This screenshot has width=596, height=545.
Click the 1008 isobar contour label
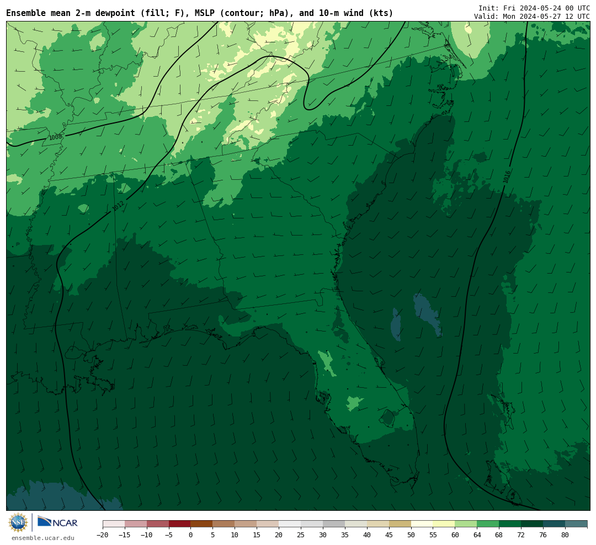(55, 137)
